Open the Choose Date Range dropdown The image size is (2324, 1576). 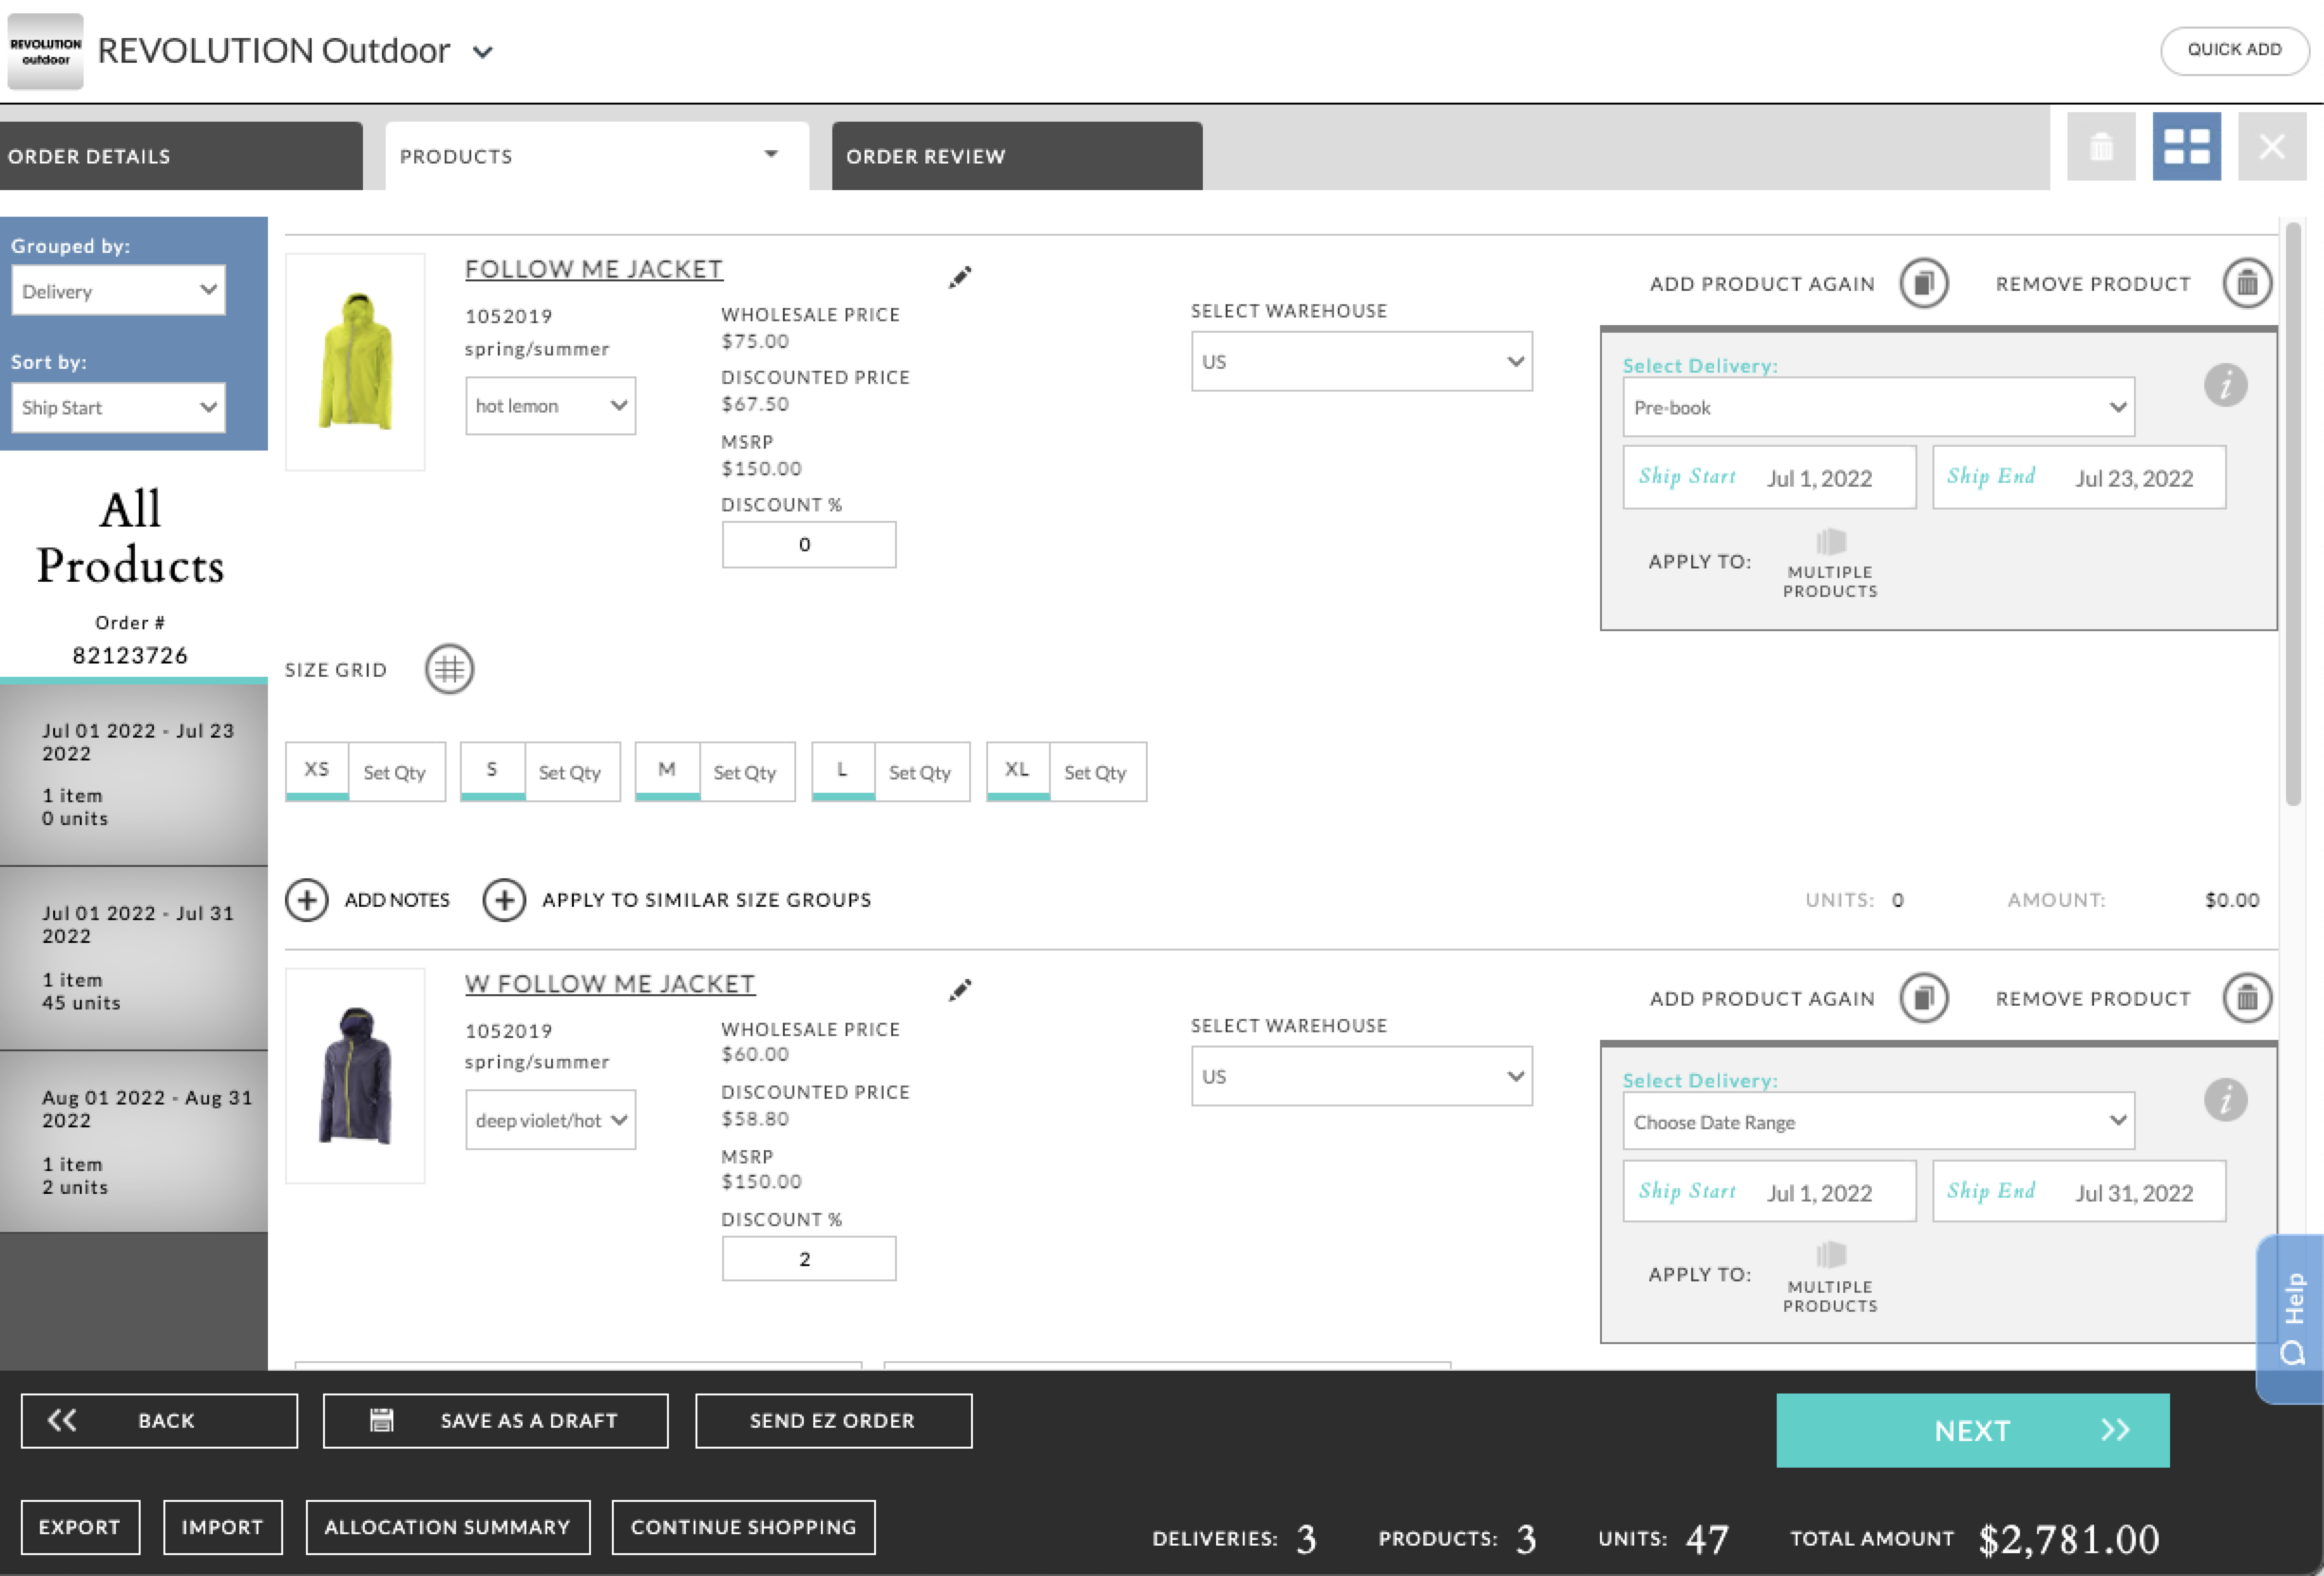tap(1877, 1121)
